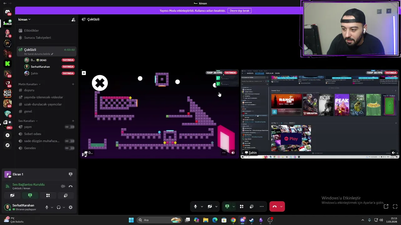Open screen share options chevron

point(233,207)
